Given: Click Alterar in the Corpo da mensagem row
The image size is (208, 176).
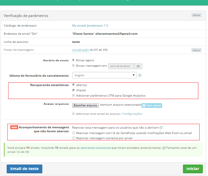Looking at the screenshot, I should 196,50.
